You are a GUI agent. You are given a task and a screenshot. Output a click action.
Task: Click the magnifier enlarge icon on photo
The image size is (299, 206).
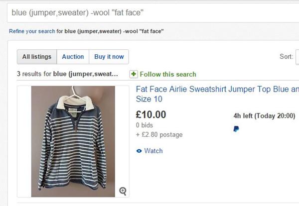tap(123, 191)
